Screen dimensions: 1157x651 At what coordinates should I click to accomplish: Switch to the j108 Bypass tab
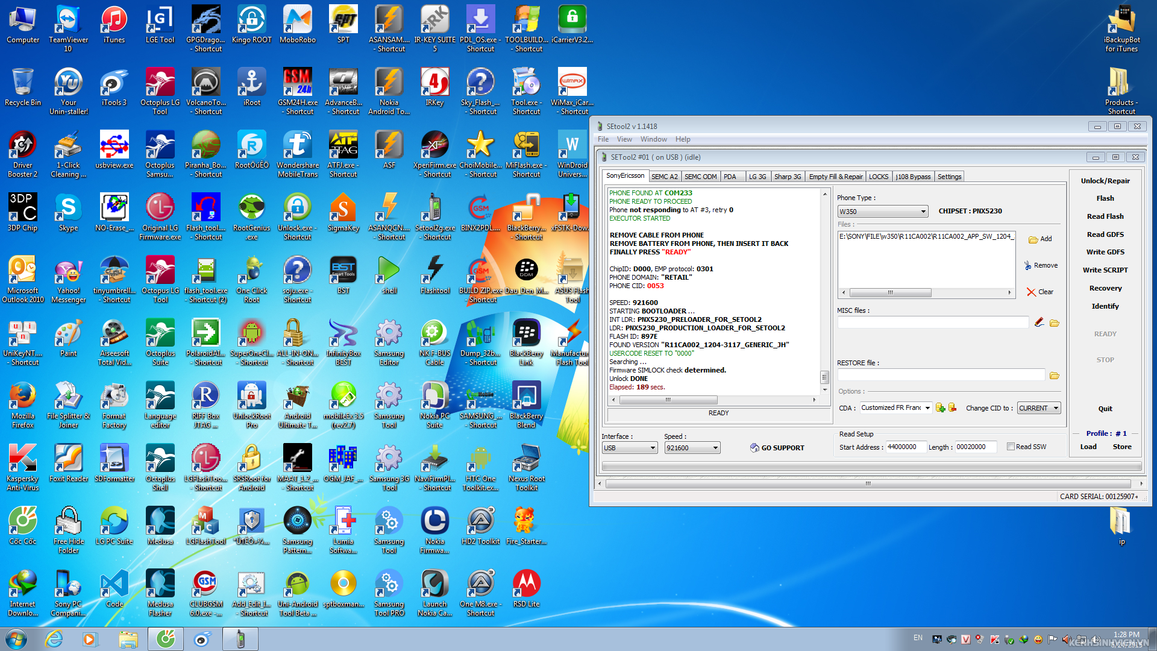click(913, 177)
